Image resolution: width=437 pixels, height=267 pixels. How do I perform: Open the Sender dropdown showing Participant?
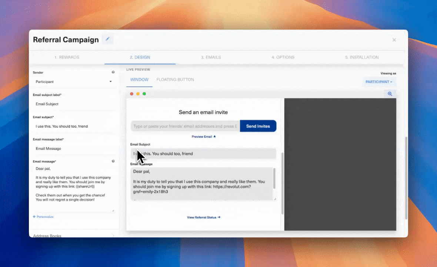click(73, 82)
